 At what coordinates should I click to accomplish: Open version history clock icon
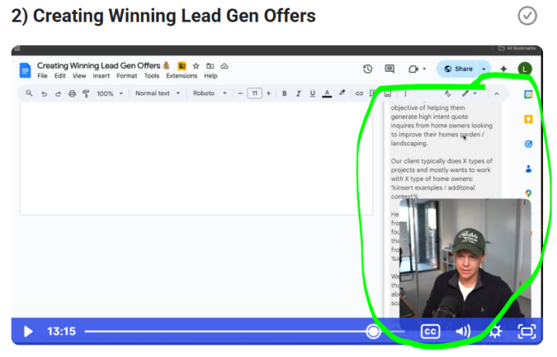click(367, 69)
